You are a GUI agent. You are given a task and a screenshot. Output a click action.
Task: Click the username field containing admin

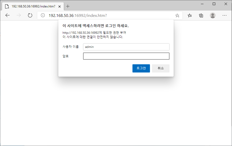point(126,47)
